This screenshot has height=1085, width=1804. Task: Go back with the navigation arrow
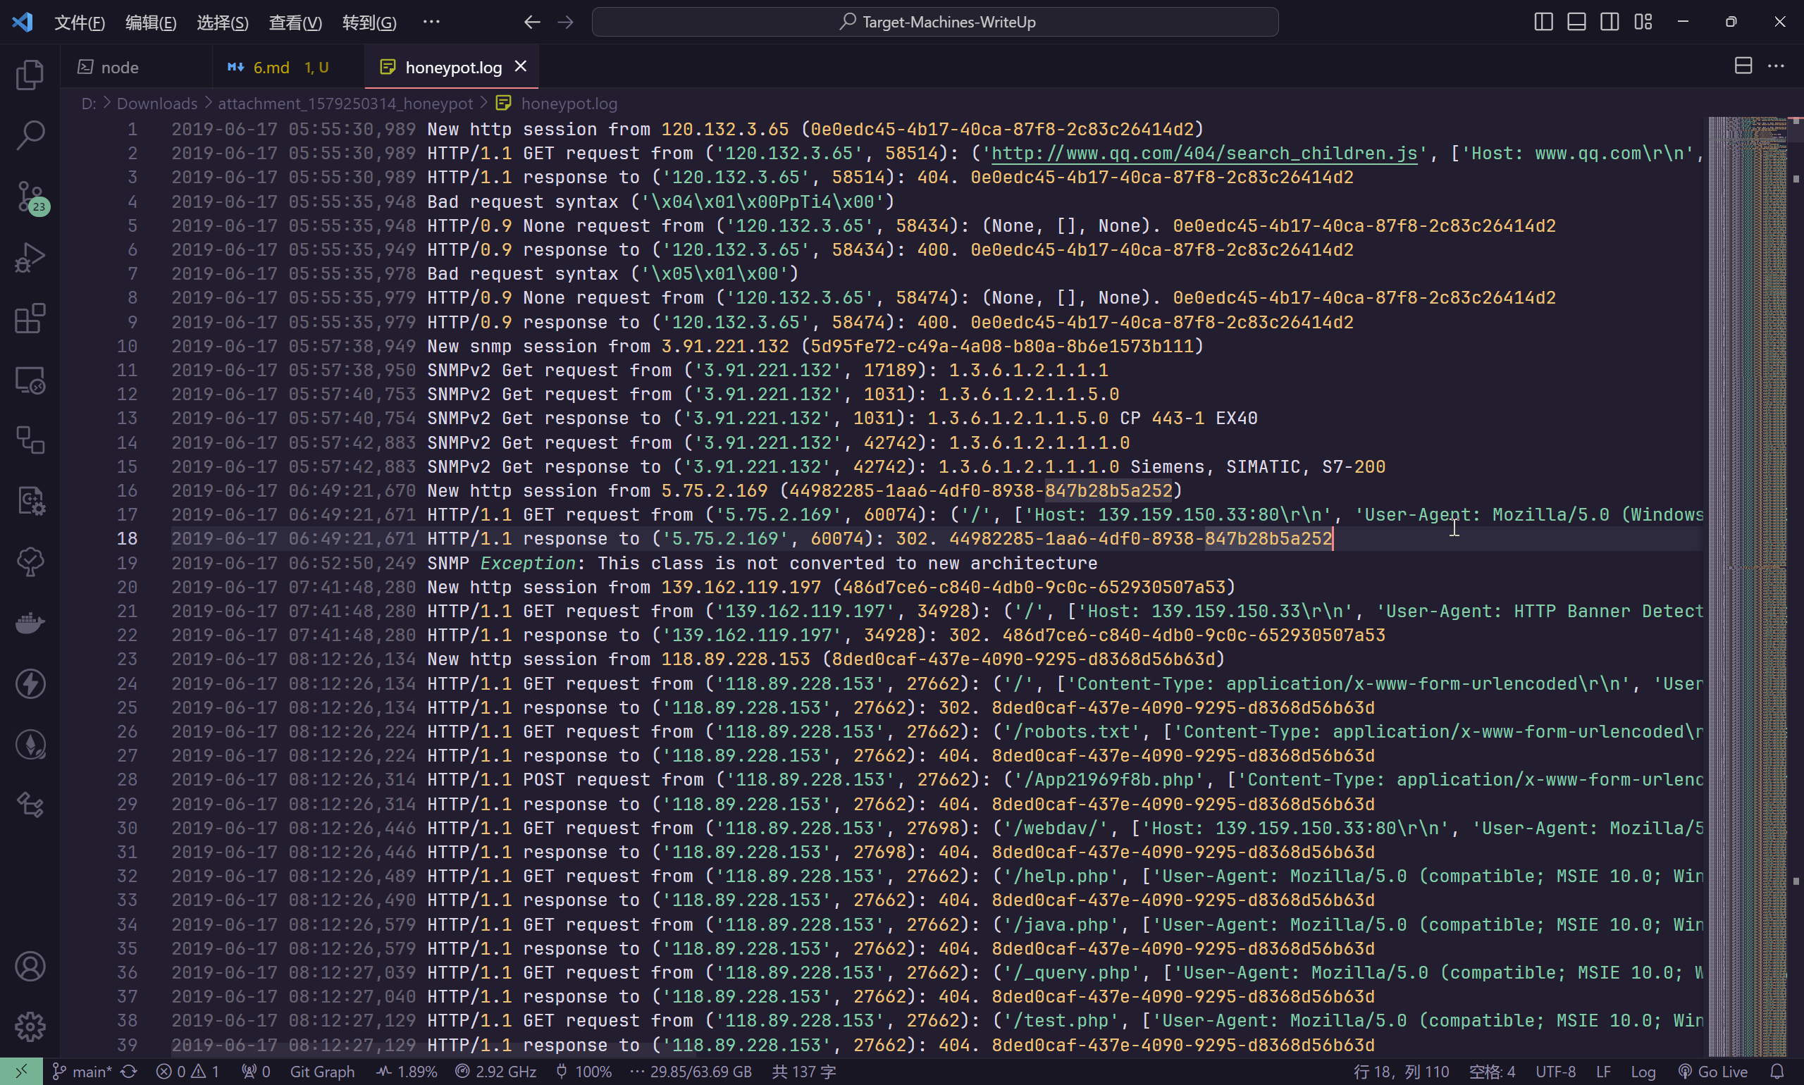(x=532, y=22)
